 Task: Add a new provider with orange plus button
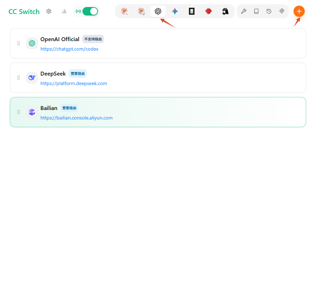click(299, 11)
